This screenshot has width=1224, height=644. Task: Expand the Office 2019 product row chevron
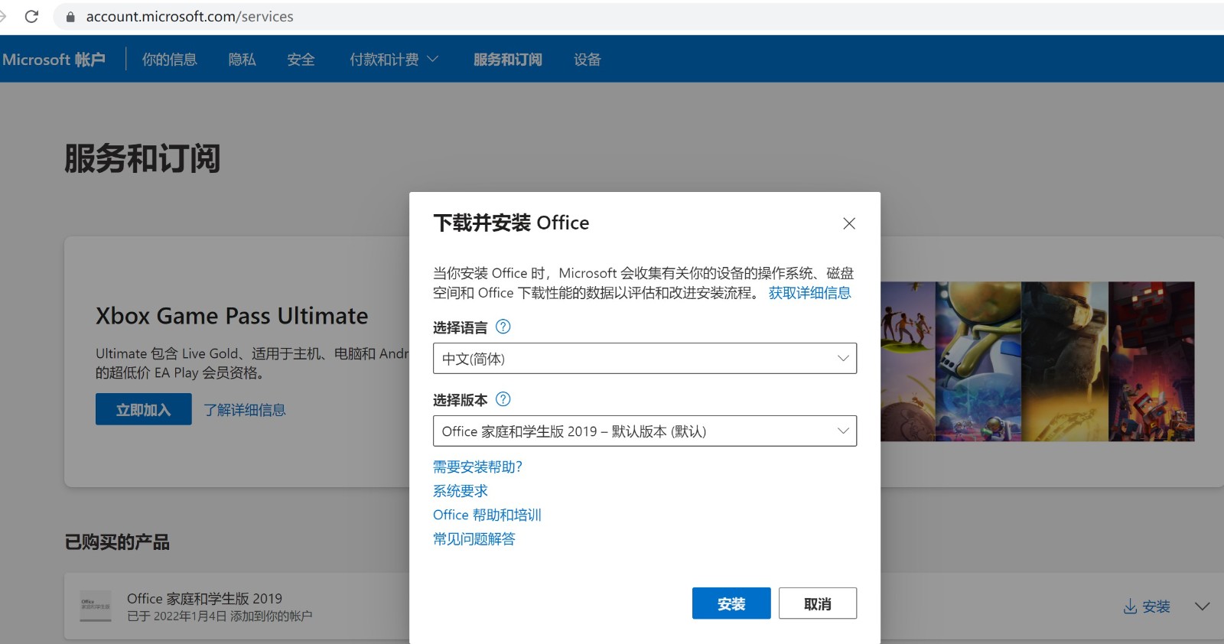[x=1202, y=607]
